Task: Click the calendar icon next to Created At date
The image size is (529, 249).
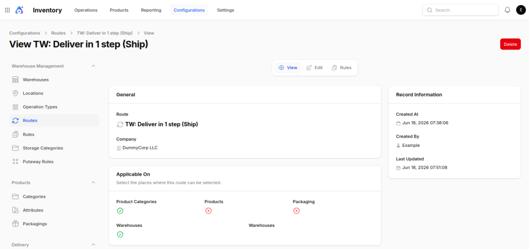Action: 398,123
